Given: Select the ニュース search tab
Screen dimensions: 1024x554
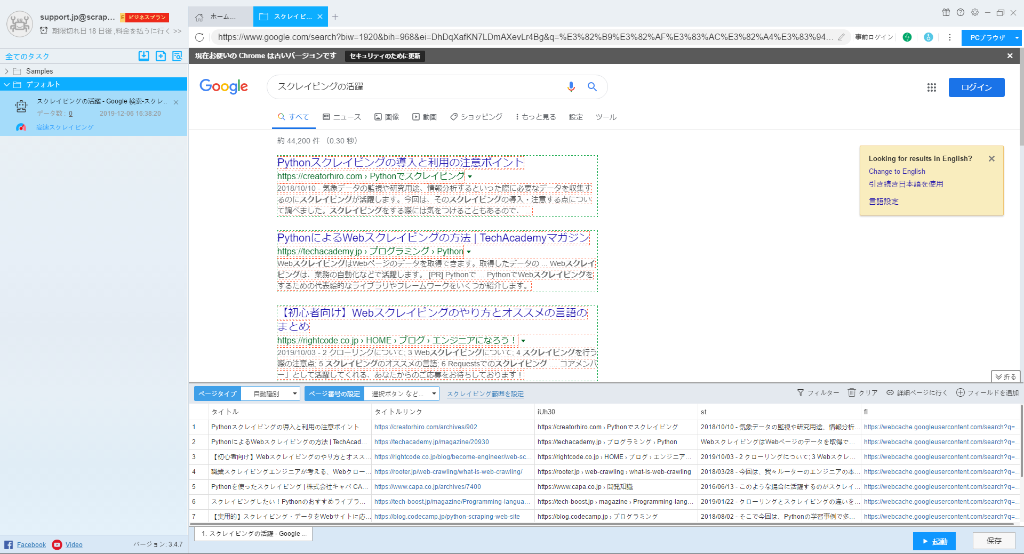Looking at the screenshot, I should pyautogui.click(x=342, y=117).
